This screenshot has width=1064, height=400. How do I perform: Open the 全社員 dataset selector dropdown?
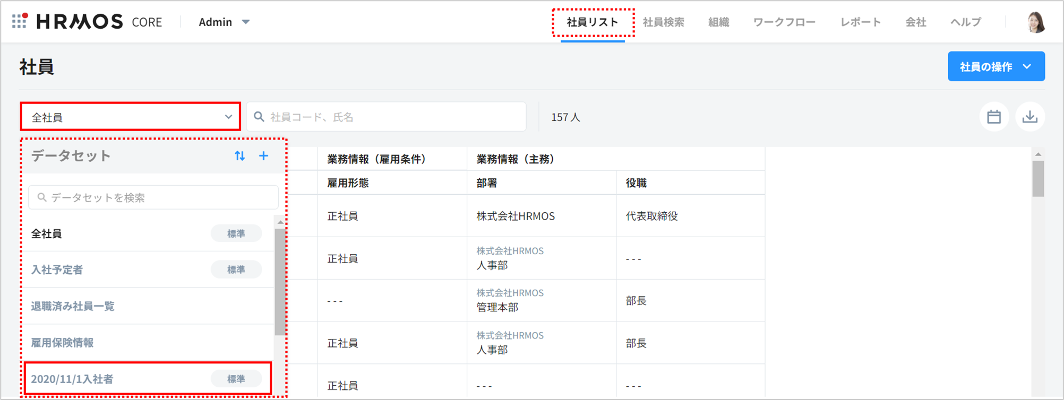131,117
